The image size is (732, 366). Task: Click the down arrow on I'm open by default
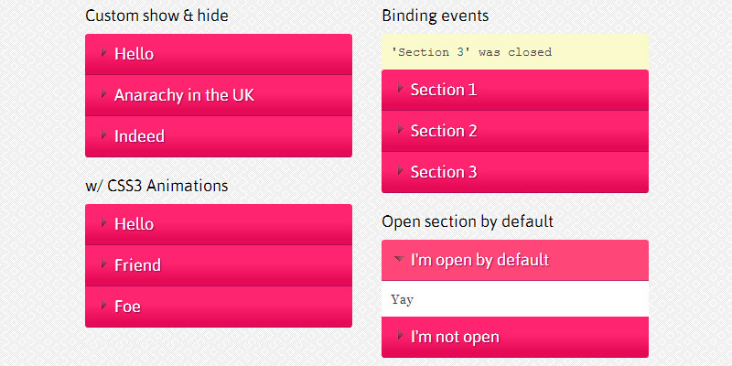pos(399,260)
